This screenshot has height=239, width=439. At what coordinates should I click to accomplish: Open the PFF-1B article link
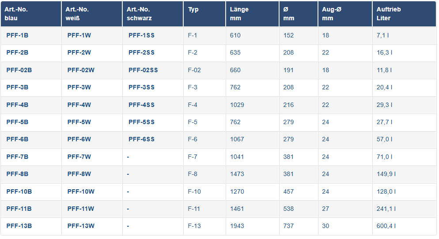[17, 35]
